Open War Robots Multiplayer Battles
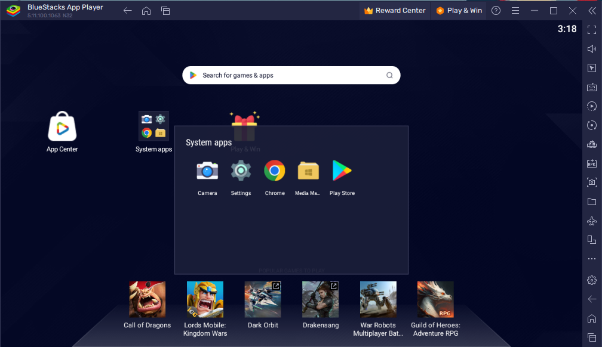602x347 pixels. click(x=378, y=299)
